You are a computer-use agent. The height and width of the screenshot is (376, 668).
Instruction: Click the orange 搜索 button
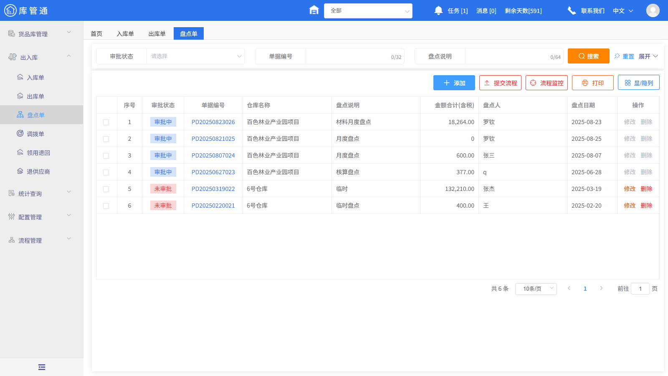[589, 56]
